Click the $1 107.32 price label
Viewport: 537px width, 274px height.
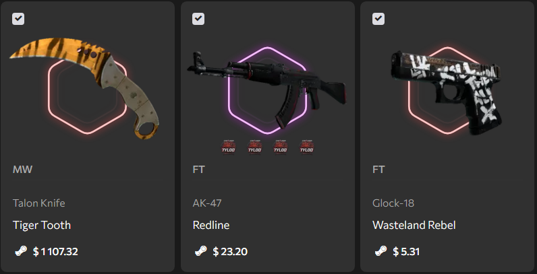tap(55, 252)
